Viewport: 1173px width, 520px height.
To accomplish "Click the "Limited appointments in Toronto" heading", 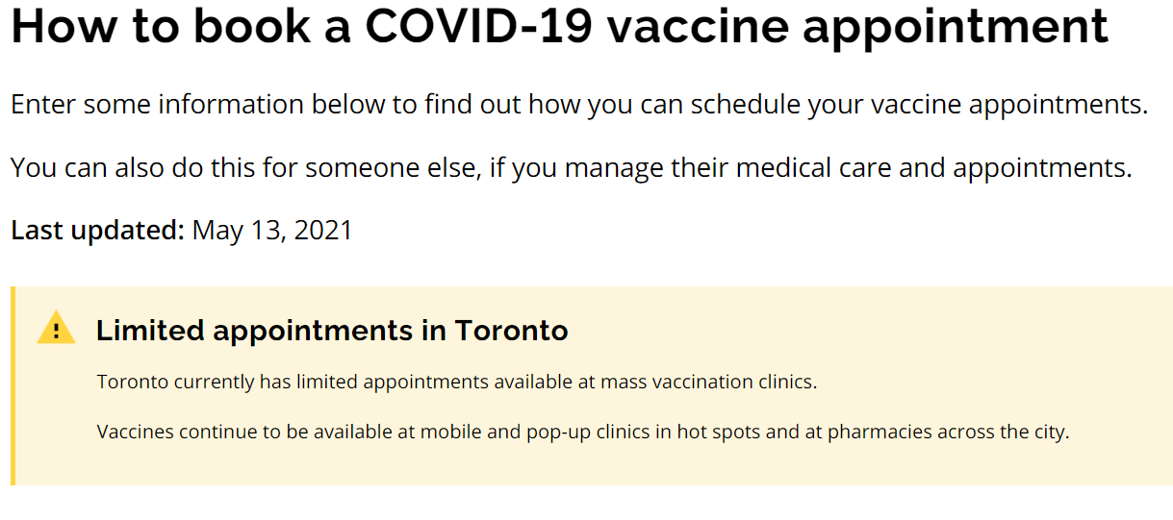I will click(332, 331).
